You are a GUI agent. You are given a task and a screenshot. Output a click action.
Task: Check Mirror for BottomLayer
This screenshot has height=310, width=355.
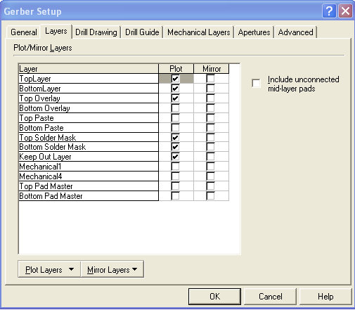210,89
